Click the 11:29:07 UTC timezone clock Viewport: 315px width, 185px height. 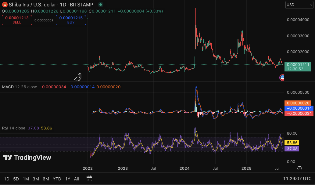point(297,179)
